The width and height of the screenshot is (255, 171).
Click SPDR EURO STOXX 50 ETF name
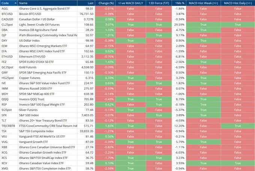36,62
